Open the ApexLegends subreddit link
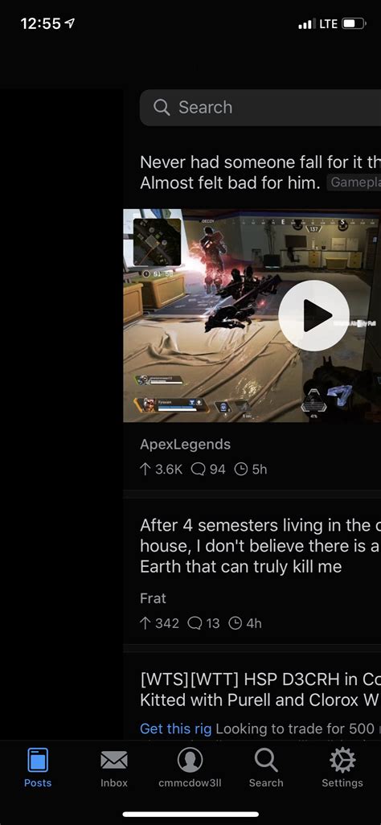Screen dimensions: 381x825 [185, 444]
